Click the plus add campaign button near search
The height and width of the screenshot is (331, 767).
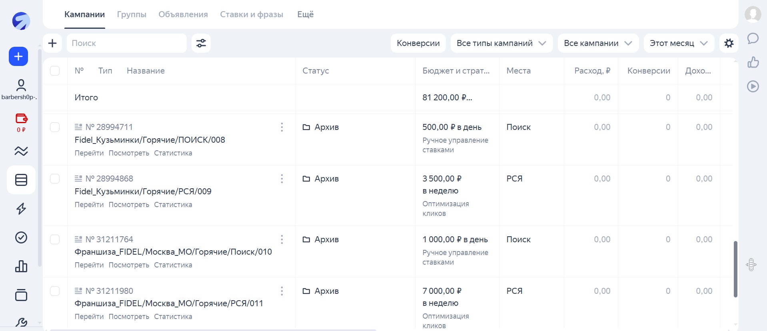(x=52, y=43)
